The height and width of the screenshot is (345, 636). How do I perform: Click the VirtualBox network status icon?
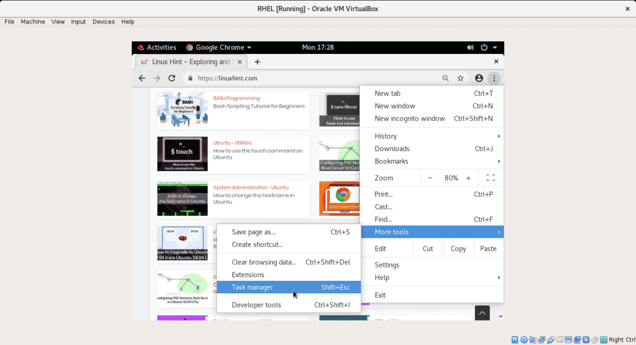(x=542, y=340)
